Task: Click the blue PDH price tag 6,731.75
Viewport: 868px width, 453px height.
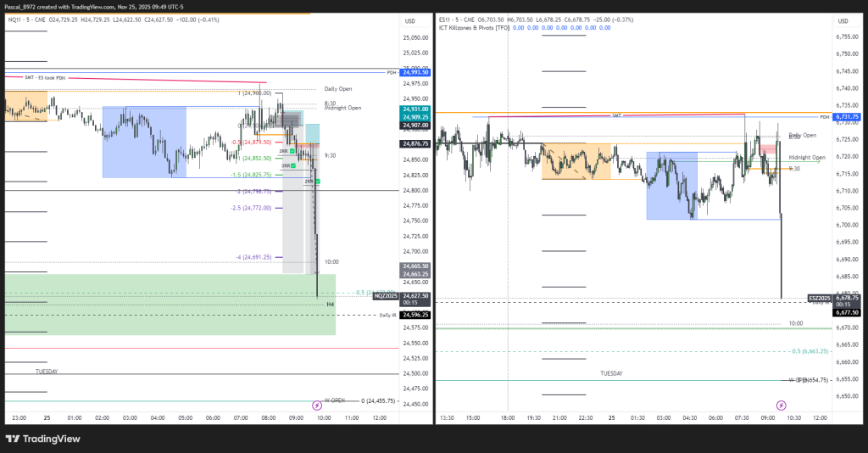Action: 847,117
